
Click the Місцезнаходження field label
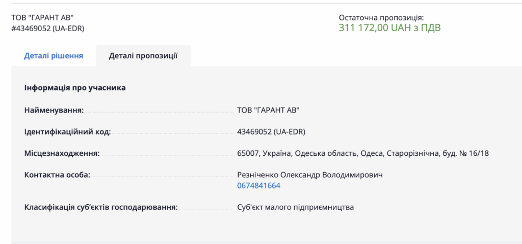pos(62,153)
